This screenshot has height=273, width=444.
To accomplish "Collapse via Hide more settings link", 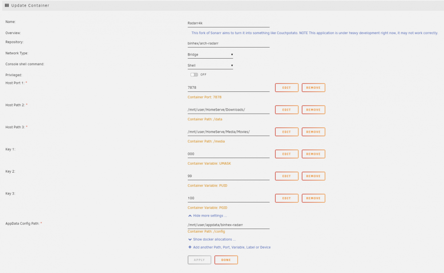I will pos(210,216).
